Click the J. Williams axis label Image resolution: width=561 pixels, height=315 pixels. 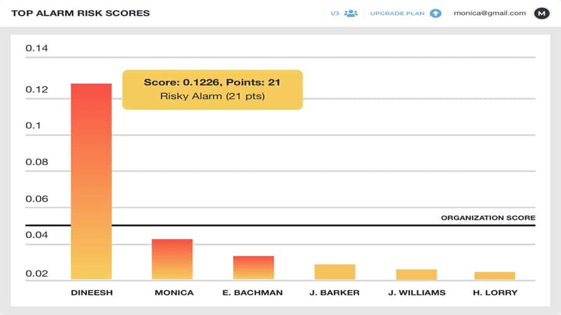417,293
